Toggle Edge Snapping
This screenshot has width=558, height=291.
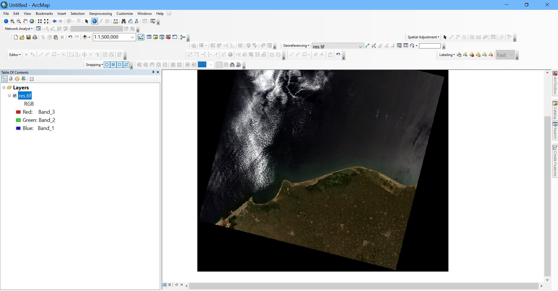(126, 65)
